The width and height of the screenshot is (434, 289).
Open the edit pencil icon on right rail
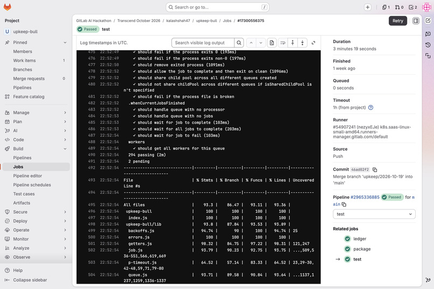click(x=428, y=21)
